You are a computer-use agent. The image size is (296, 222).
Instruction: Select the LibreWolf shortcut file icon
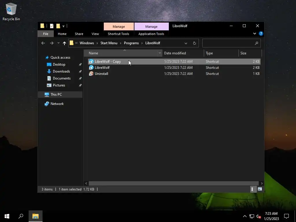(91, 68)
